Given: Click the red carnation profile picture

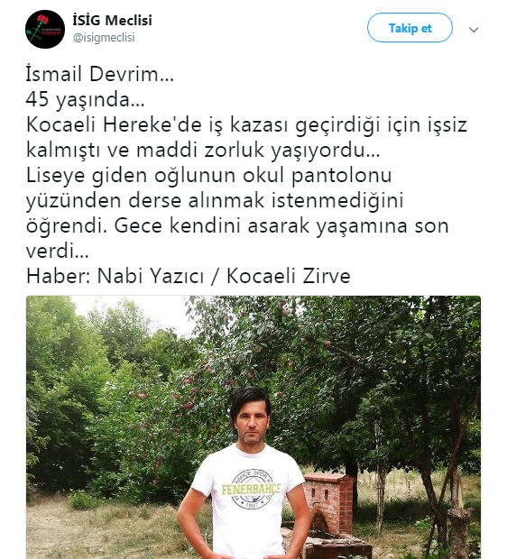Looking at the screenshot, I should point(45,29).
